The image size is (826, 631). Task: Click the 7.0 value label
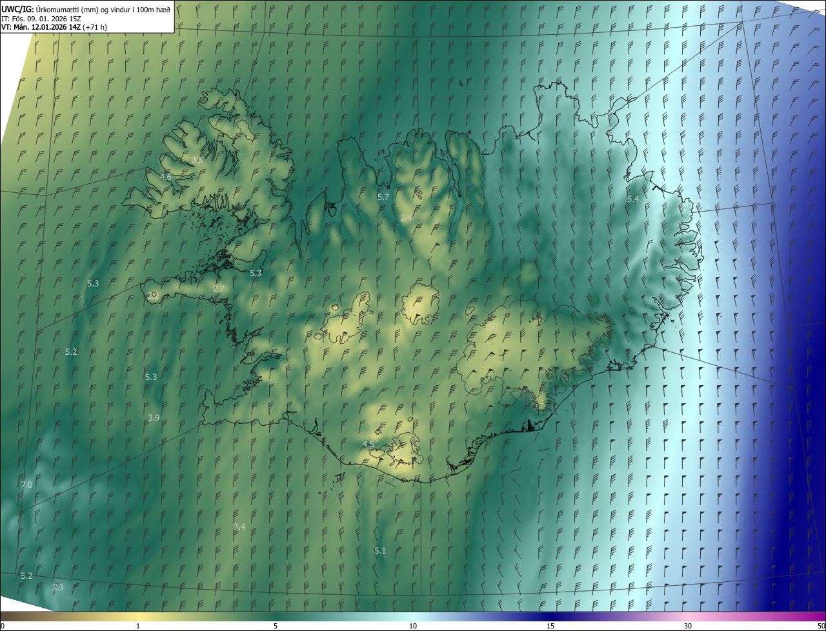26,485
